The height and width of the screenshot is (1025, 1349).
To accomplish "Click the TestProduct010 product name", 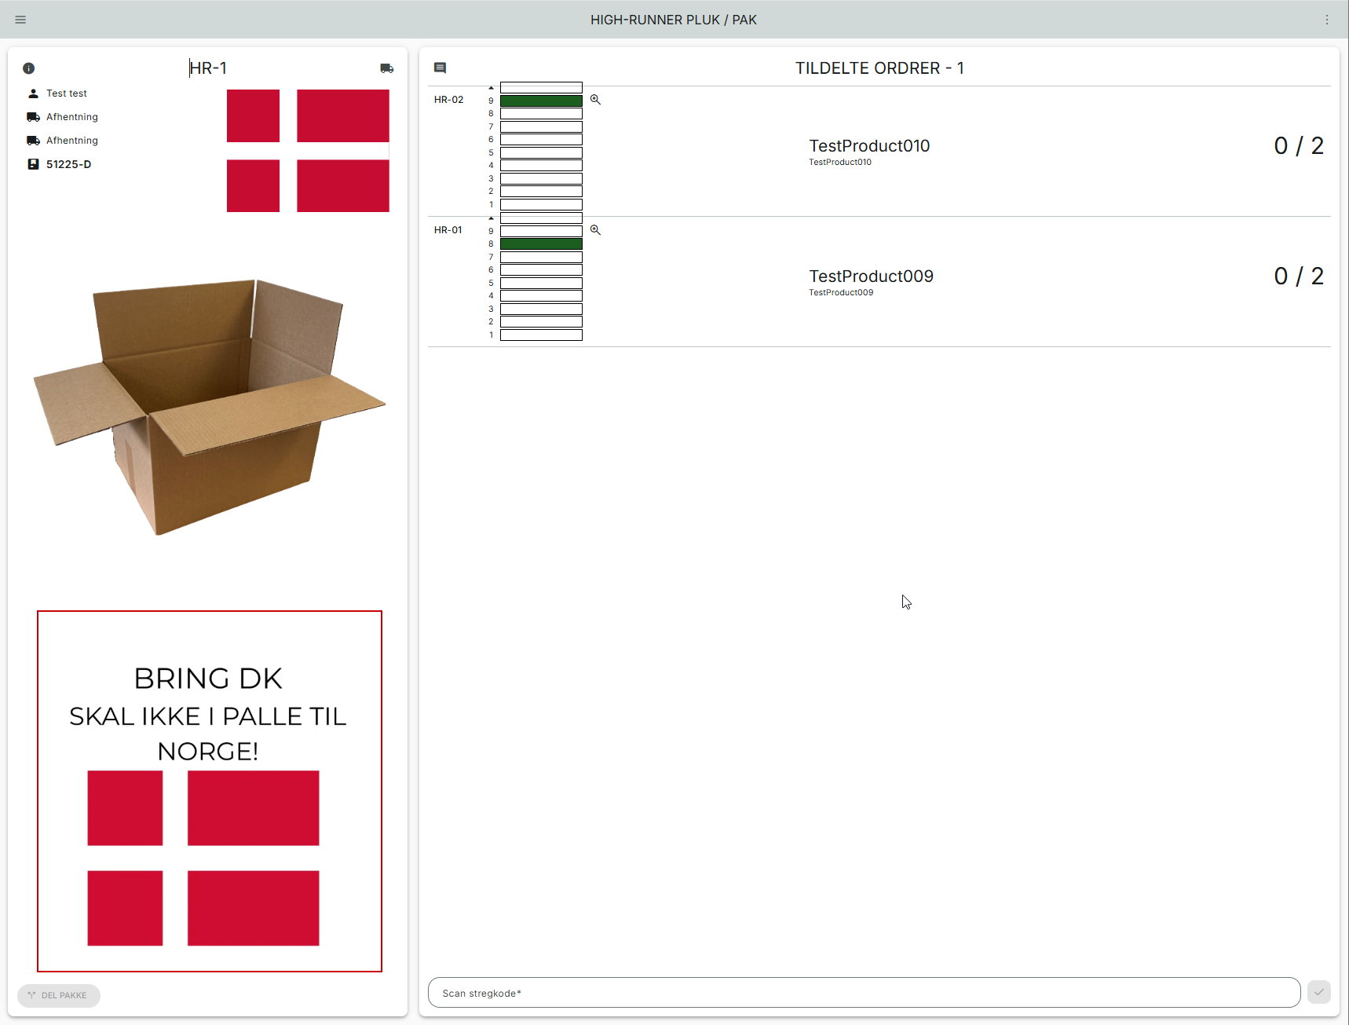I will (869, 146).
